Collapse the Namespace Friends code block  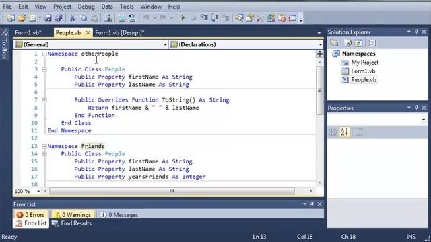click(x=44, y=147)
